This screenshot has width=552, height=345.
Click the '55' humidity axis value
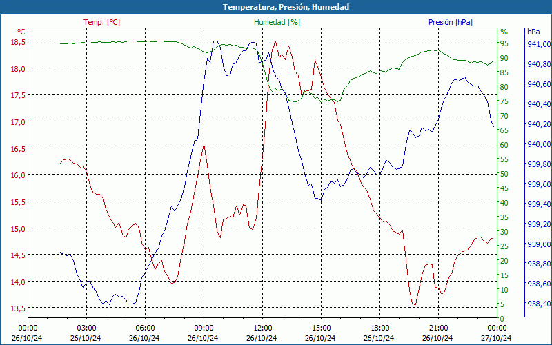point(504,159)
